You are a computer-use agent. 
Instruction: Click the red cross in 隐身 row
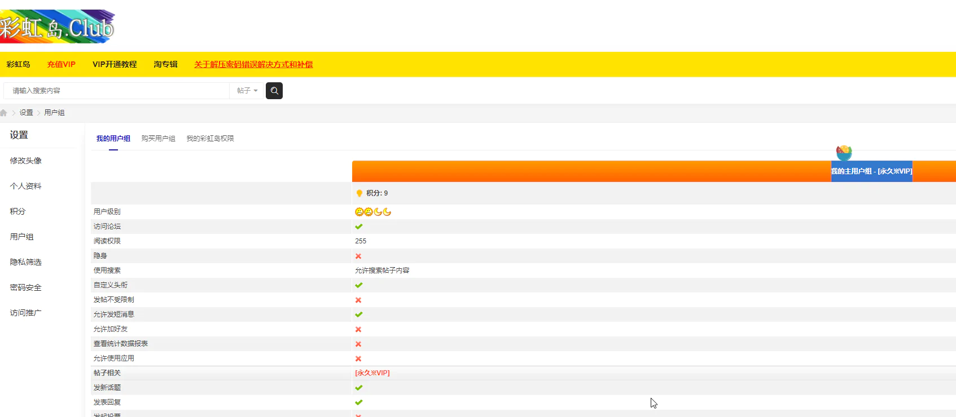click(x=358, y=256)
